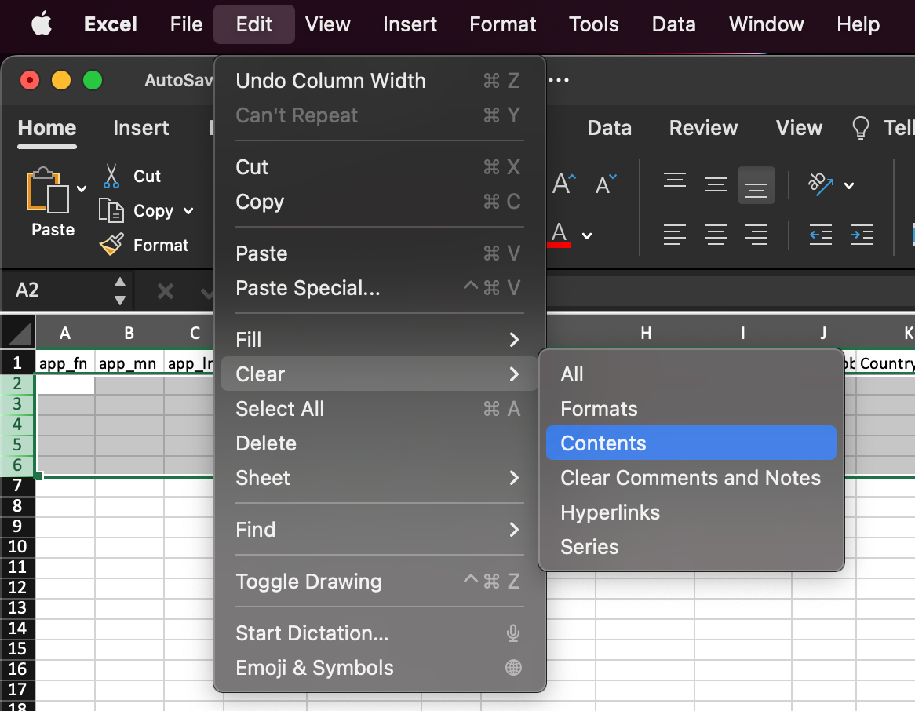This screenshot has height=711, width=915.
Task: Choose Clear Comments and Notes
Action: (691, 477)
